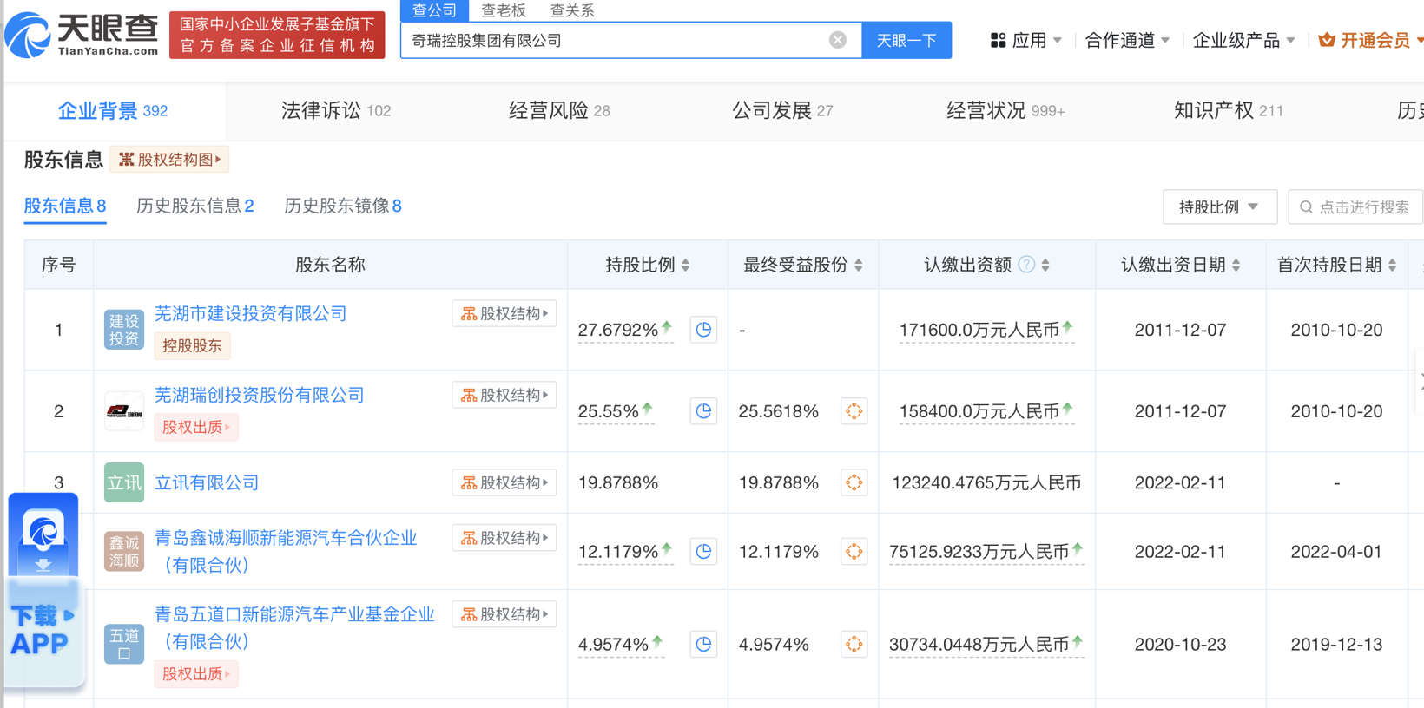Open pie chart for 芜湖市建设投资有限公司 share ratio

tap(703, 330)
